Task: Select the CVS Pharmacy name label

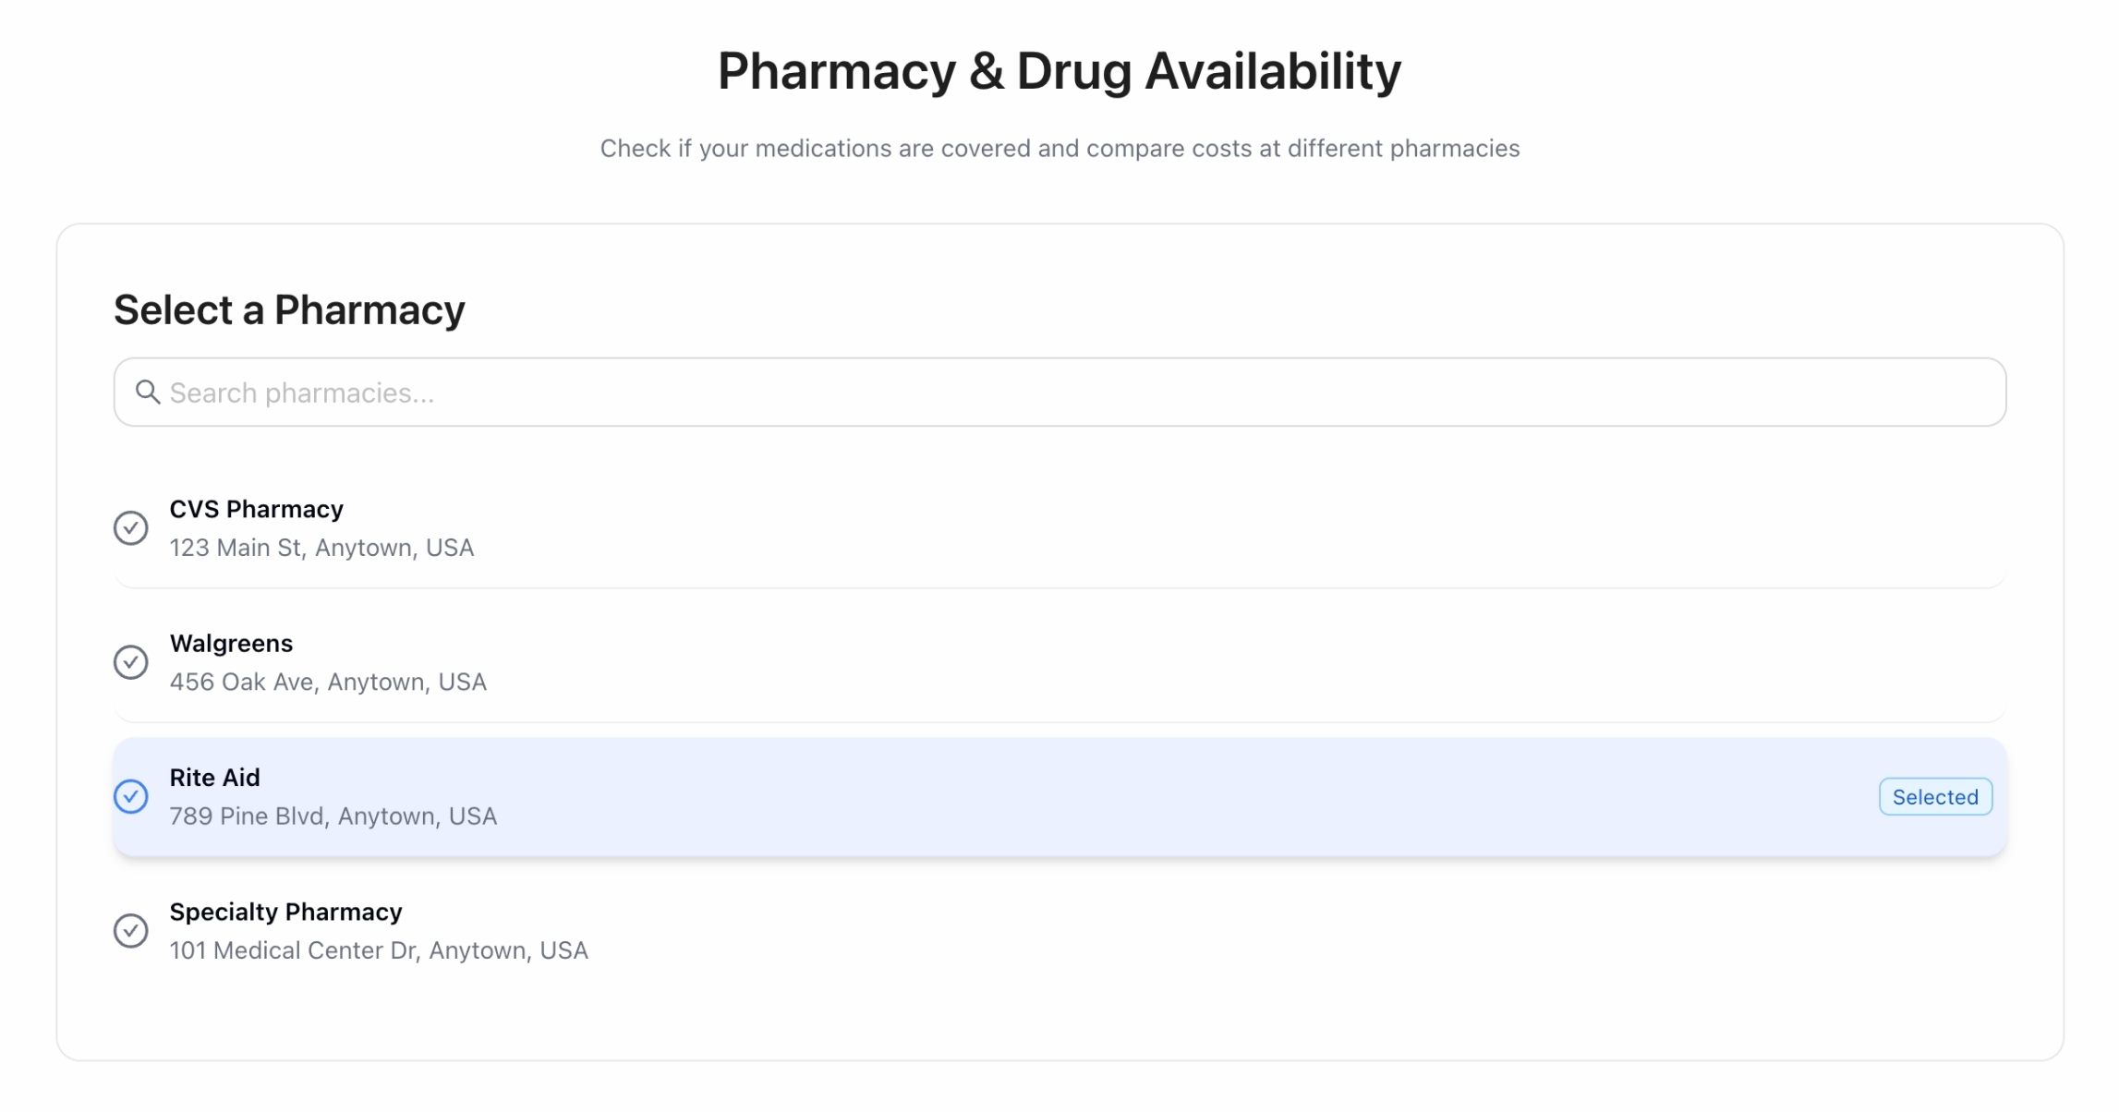Action: tap(256, 509)
